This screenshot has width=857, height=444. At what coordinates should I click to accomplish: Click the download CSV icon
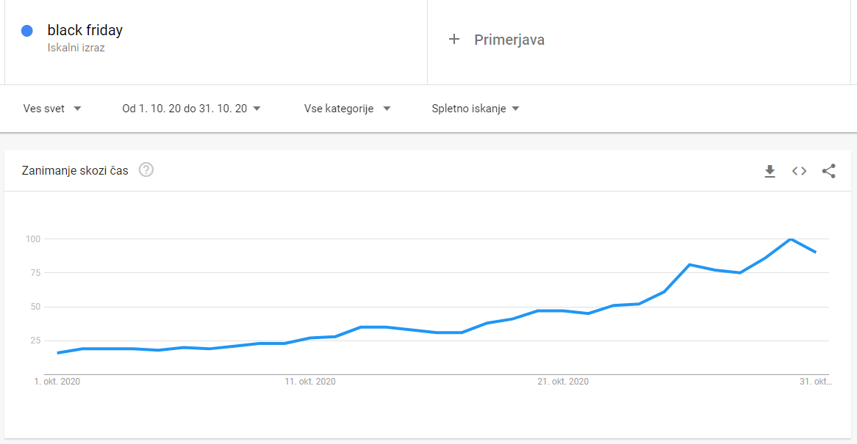(x=770, y=171)
